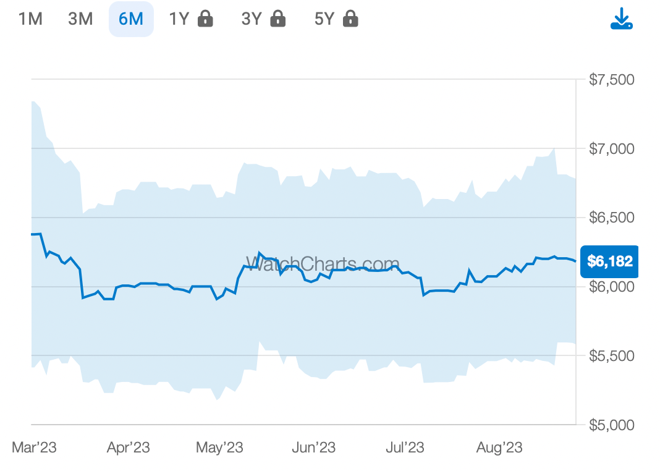Select the 1M time range tab
This screenshot has width=660, height=471.
[x=30, y=19]
